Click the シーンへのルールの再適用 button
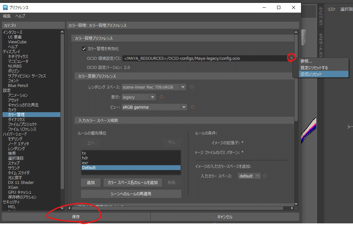Viewport: 353px width, 225px height. click(x=131, y=194)
